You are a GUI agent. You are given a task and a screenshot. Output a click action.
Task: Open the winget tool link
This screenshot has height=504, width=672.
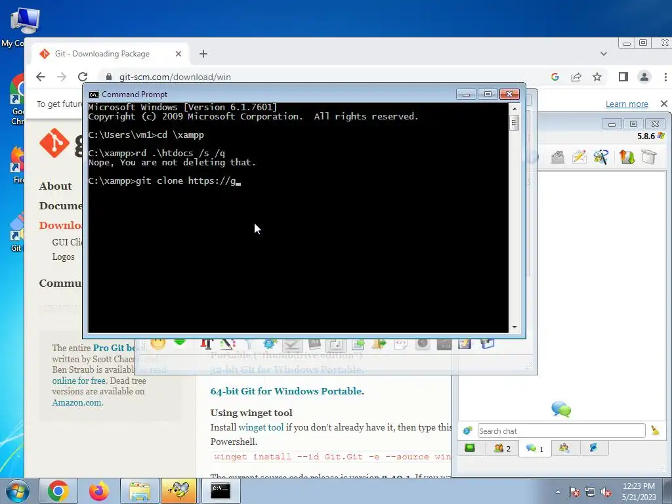261,427
